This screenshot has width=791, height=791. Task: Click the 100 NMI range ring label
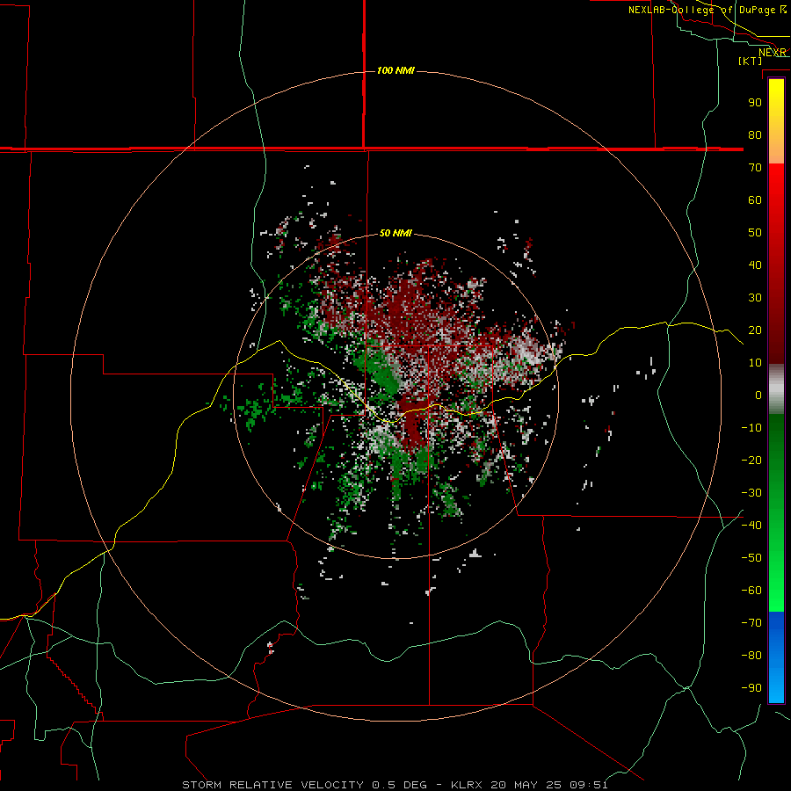(395, 70)
